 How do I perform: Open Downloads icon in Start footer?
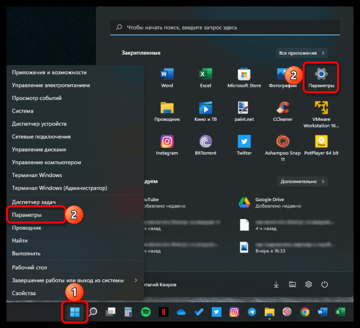coord(276,284)
